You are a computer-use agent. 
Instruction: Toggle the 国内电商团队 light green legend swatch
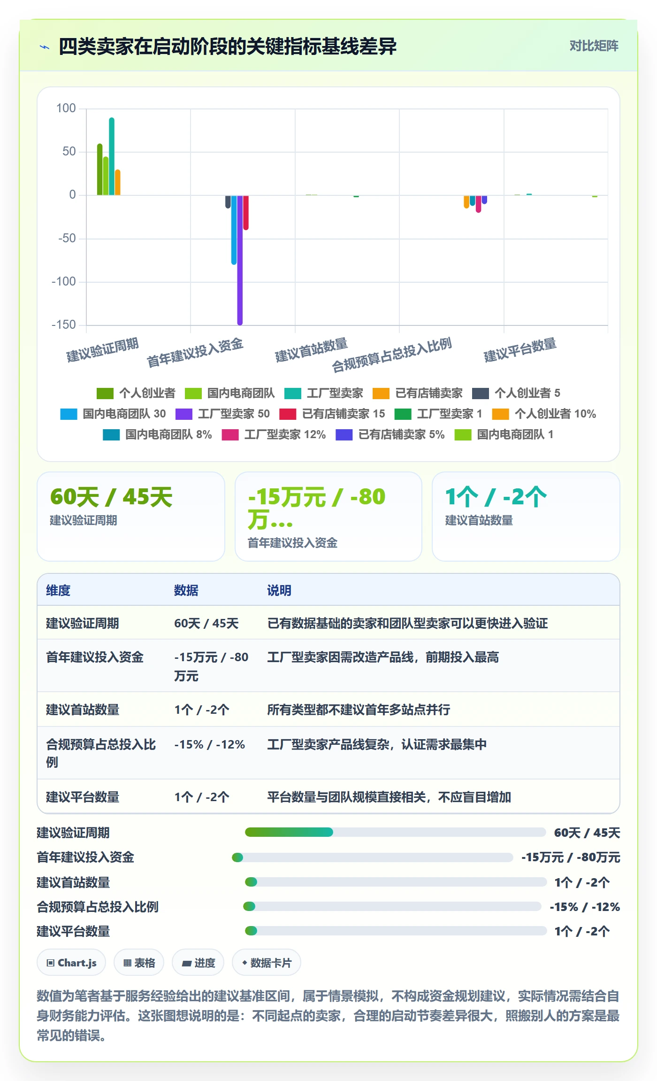coord(193,393)
